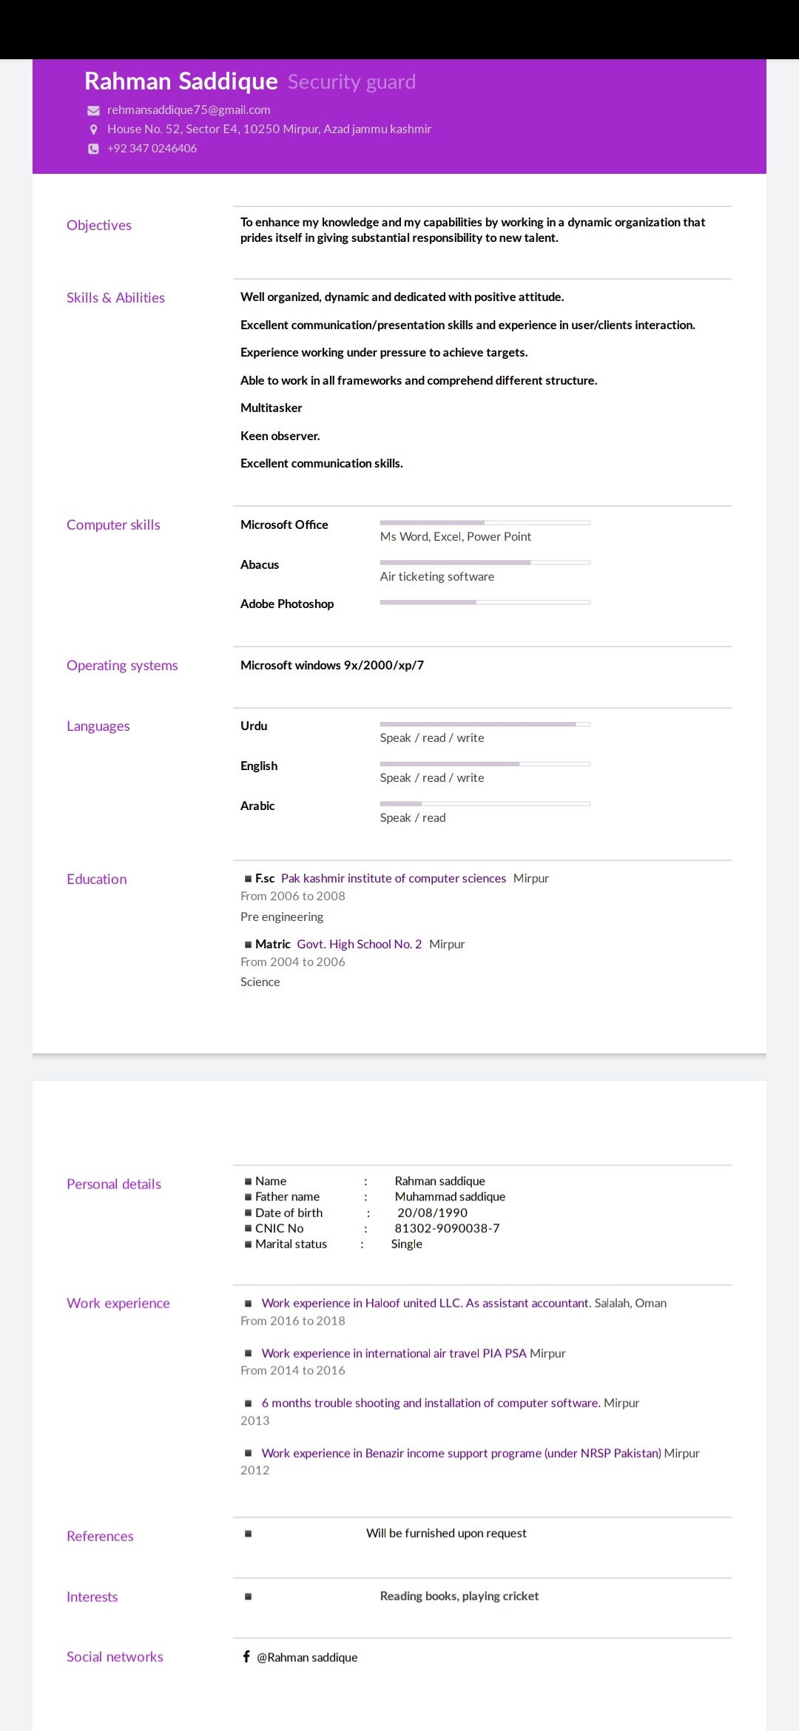The height and width of the screenshot is (1731, 799).
Task: Open rehmansaddique75@gmail.com email link
Action: pyautogui.click(x=189, y=109)
